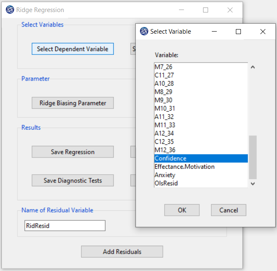Click the RidResid residual name field
Image resolution: width=277 pixels, height=271 pixels.
pos(65,226)
